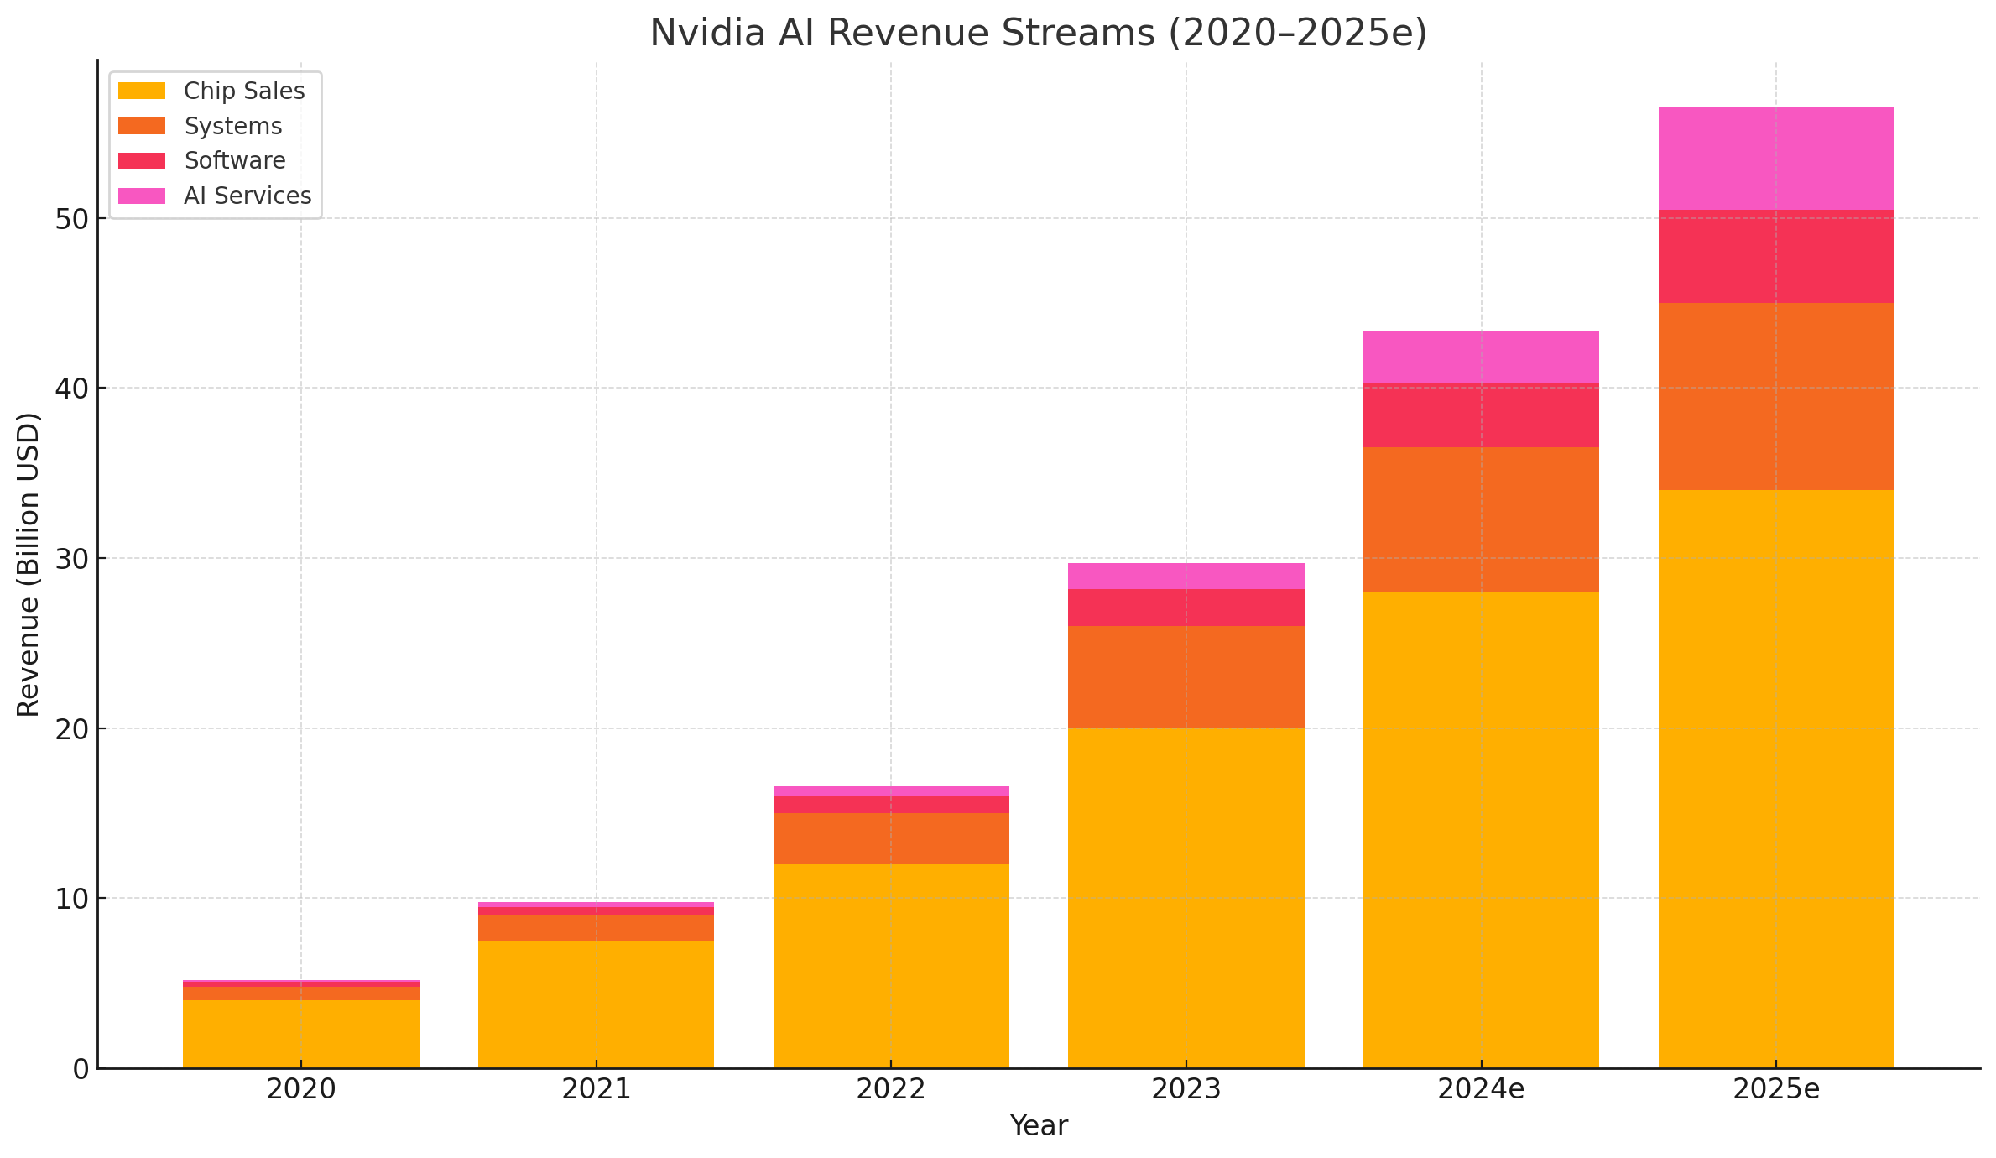This screenshot has height=1158, width=1996.
Task: Click the 'Software' legend label
Action: pos(235,160)
